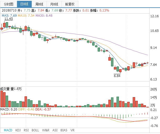The height and width of the screenshot is (134, 160).
Task: Open the 周K线 tab
Action: coord(39,4)
